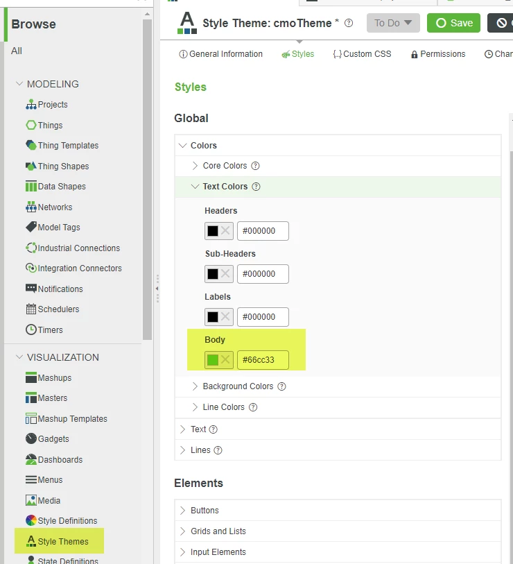Click the Model Tags tag icon
Screen dimensions: 513x564
(x=31, y=228)
